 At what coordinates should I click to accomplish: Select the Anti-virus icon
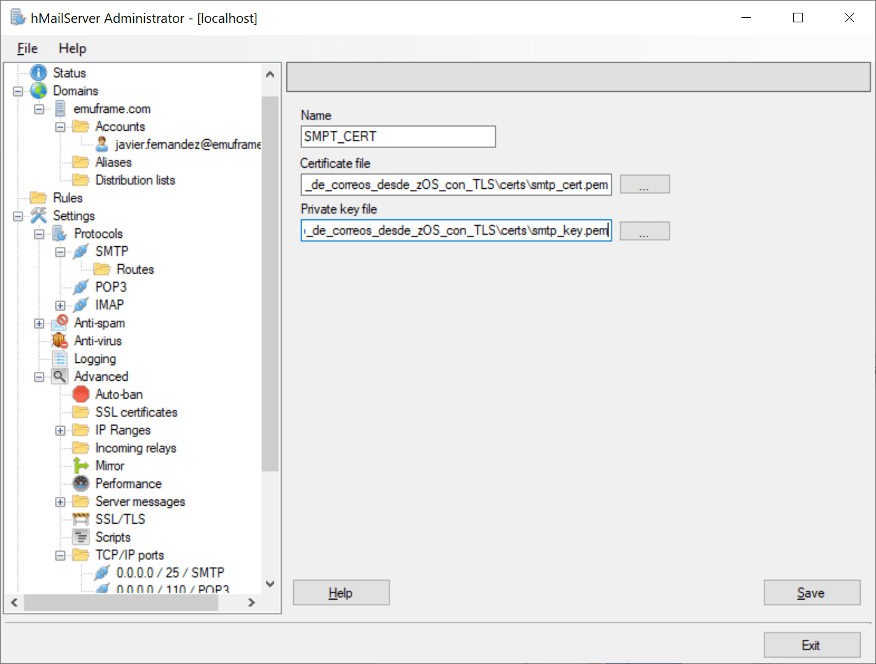59,341
